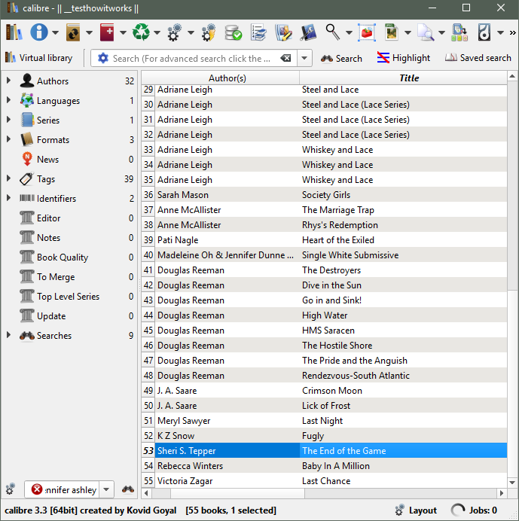Click the gear with lightbulb toolbar icon
Screen dimensions: 519x521
point(209,32)
